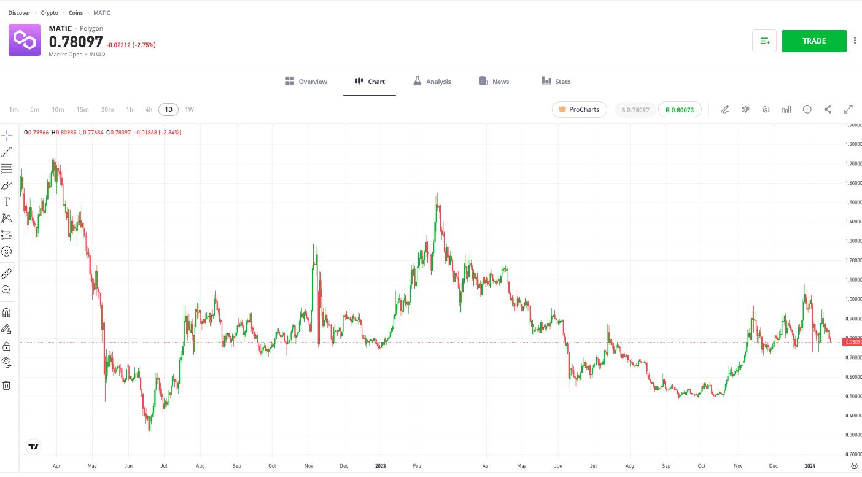Open the chart patterns tool
The height and width of the screenshot is (477, 862).
tap(7, 218)
